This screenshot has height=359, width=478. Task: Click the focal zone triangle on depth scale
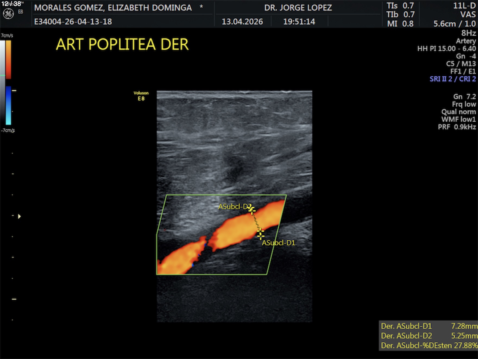pyautogui.click(x=19, y=216)
